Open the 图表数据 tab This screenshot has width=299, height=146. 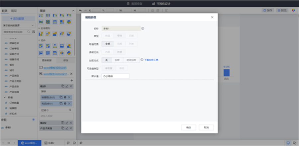point(47,60)
